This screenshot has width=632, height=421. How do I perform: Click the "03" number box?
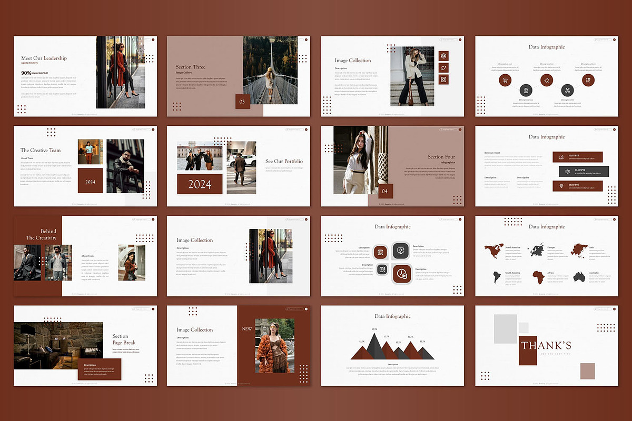point(243,101)
